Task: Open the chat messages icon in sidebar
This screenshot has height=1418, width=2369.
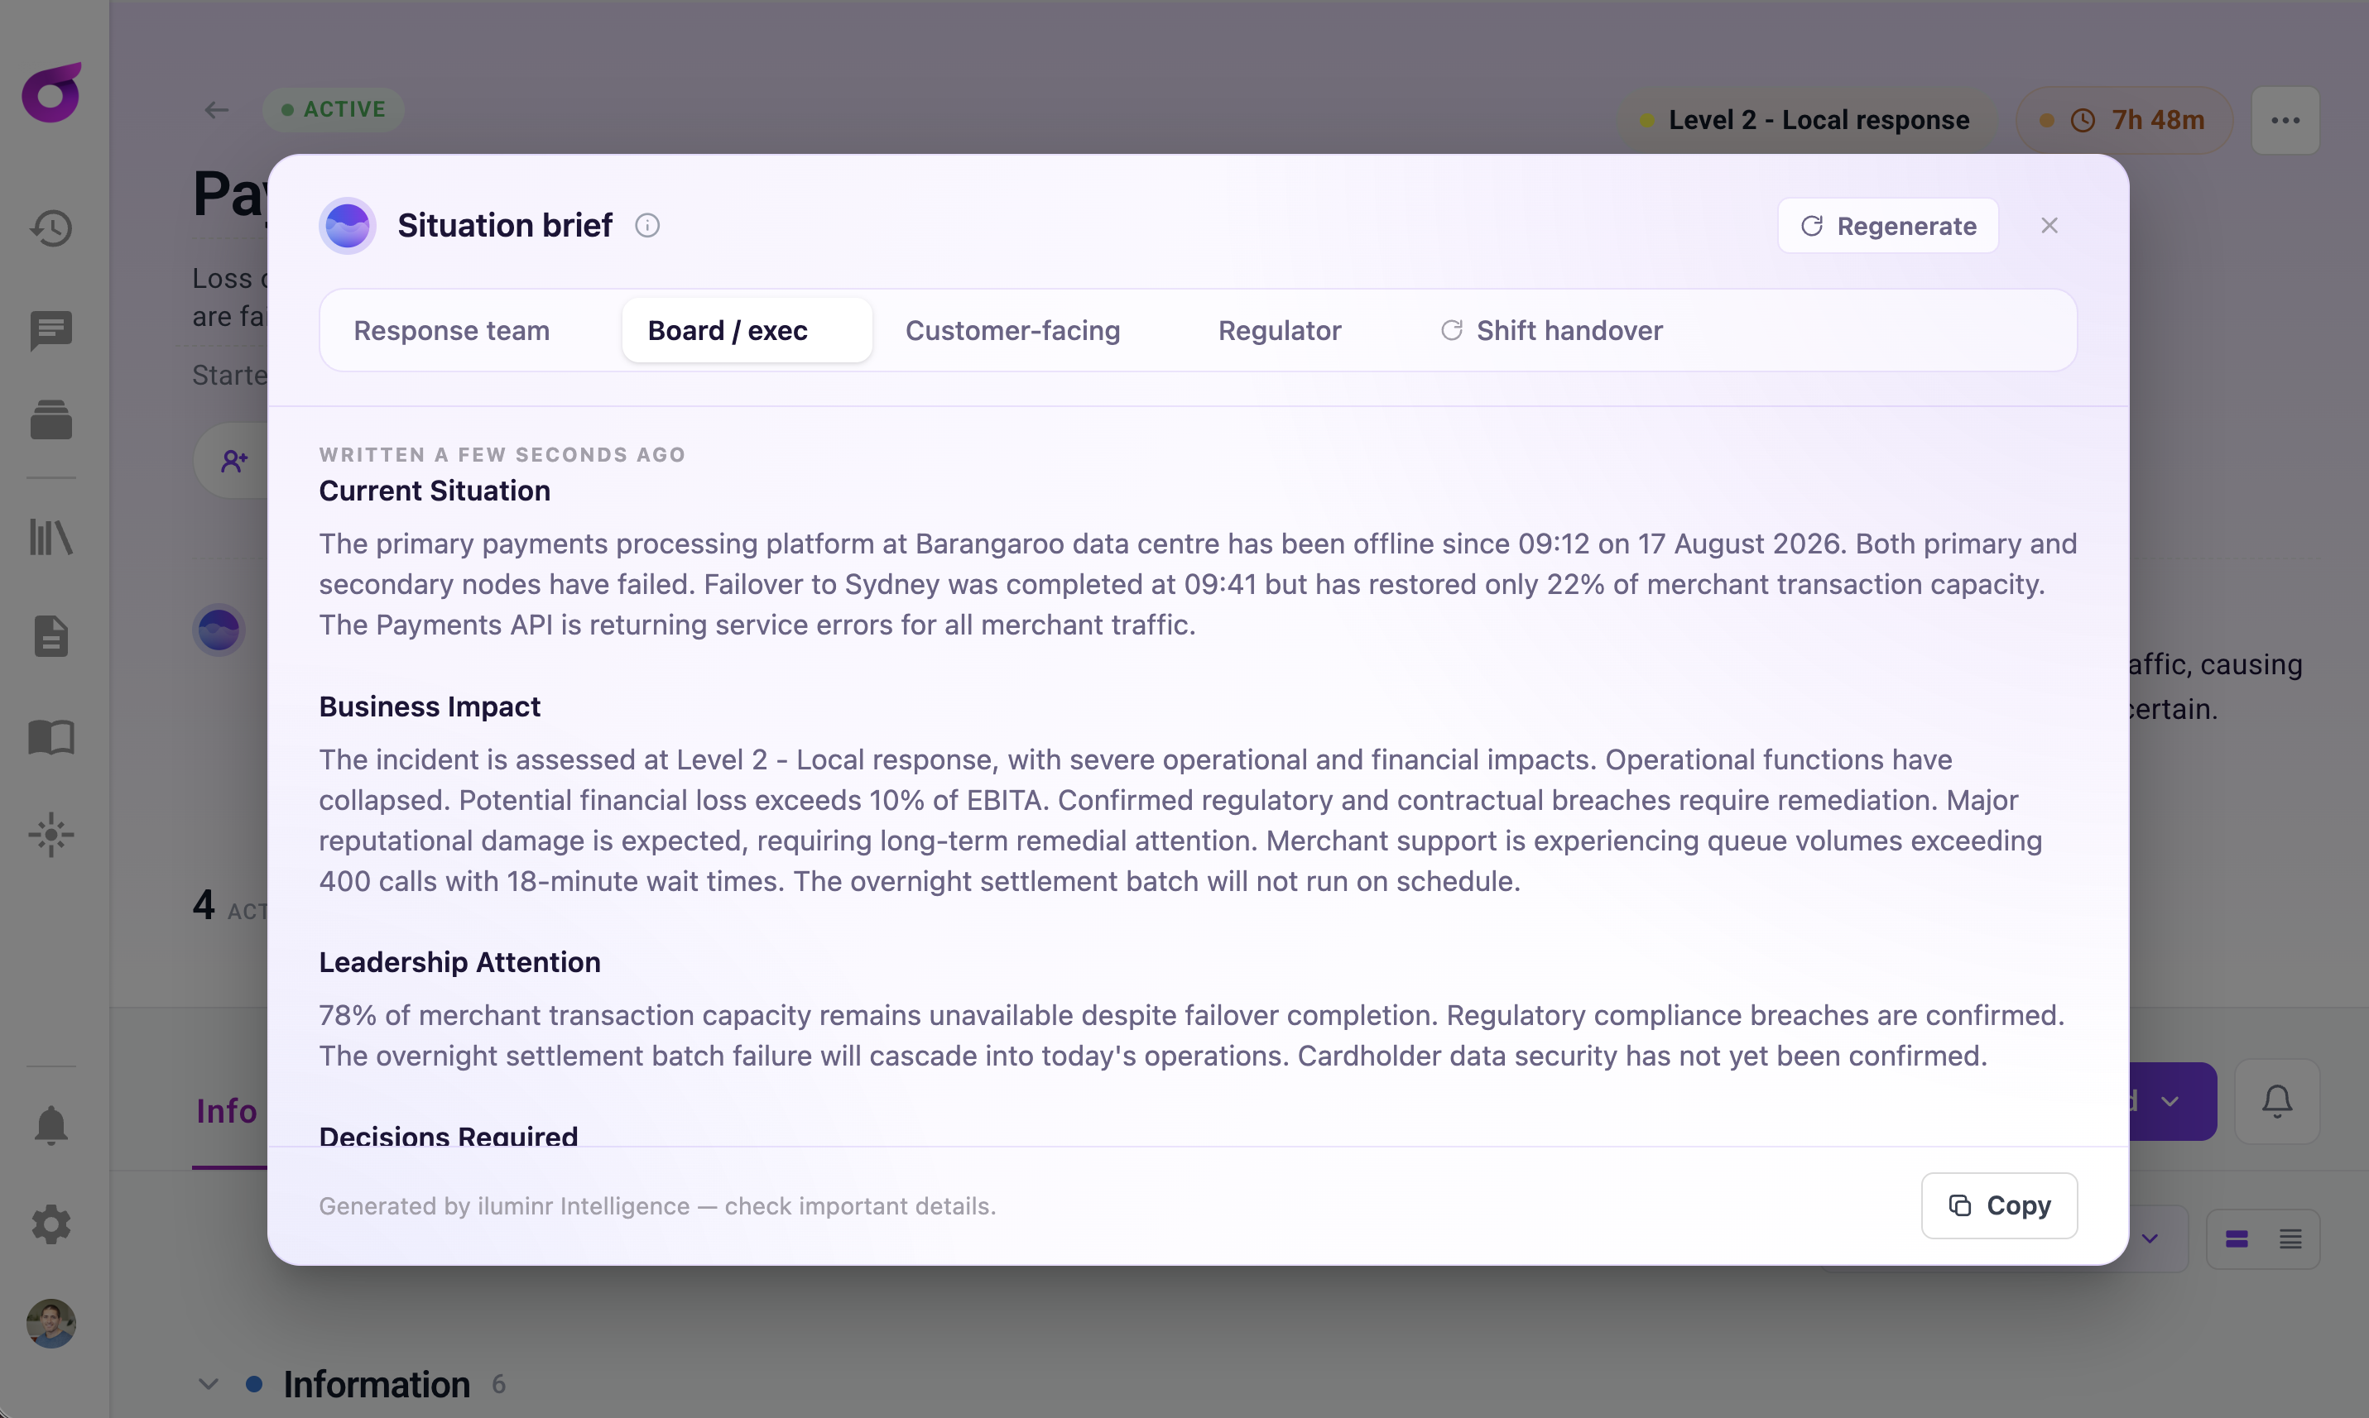Action: [x=51, y=331]
